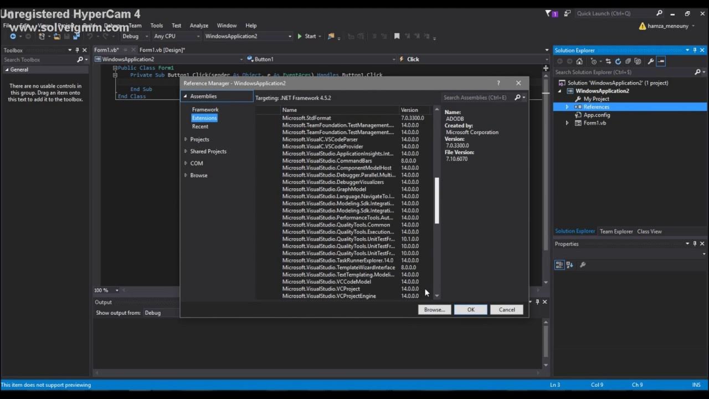Switch to Class View tab
This screenshot has height=399, width=709.
click(649, 232)
